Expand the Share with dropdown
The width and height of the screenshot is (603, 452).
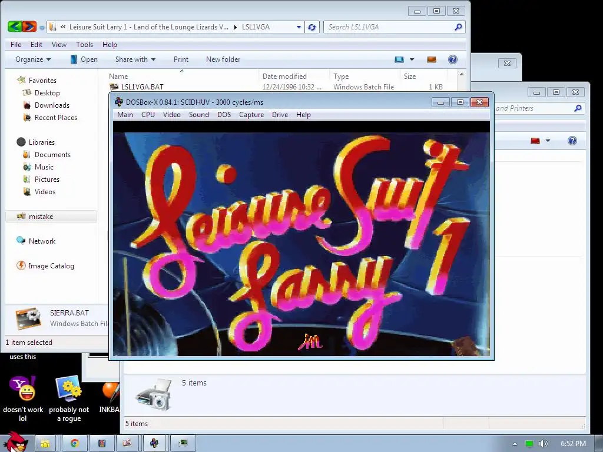pos(135,59)
